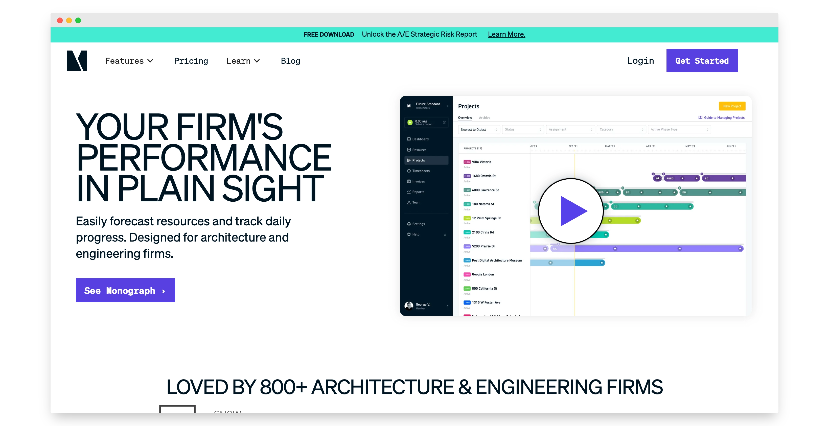Open Reports from the sidebar

(x=409, y=192)
